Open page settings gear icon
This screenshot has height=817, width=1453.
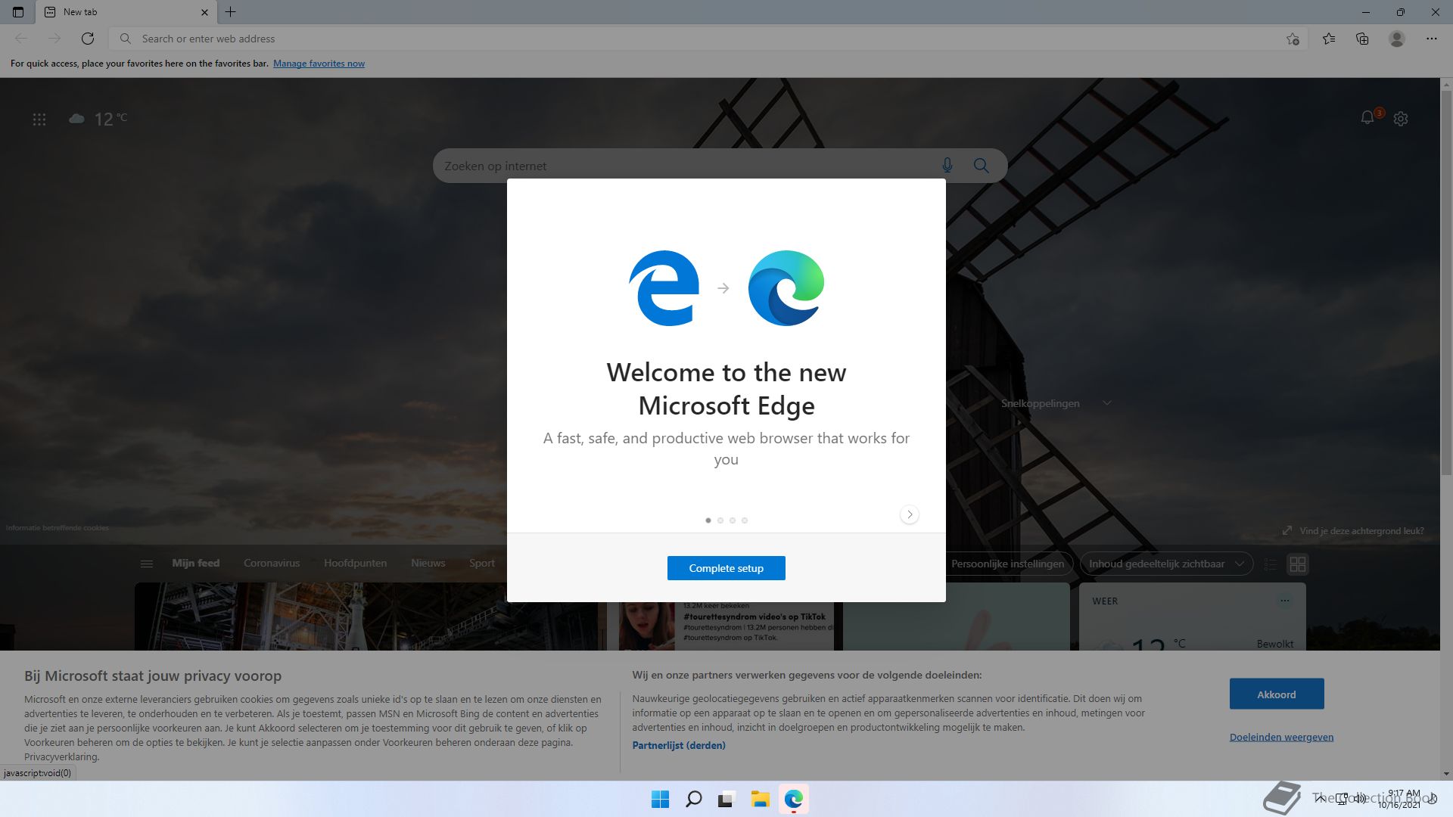[1401, 119]
